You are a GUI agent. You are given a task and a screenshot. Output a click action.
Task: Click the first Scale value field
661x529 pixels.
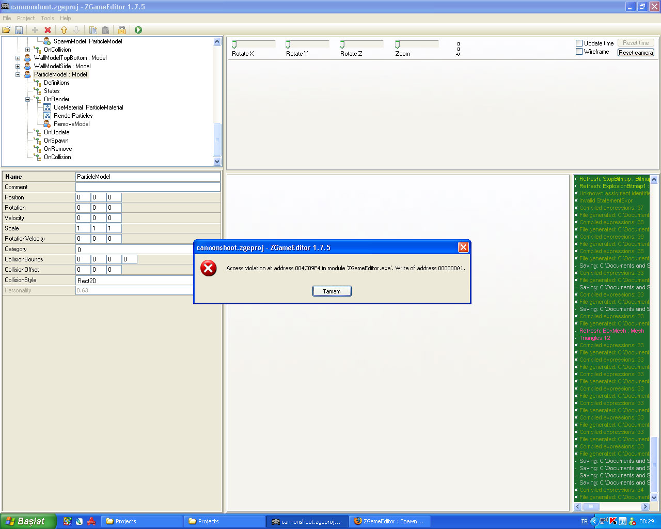point(83,228)
